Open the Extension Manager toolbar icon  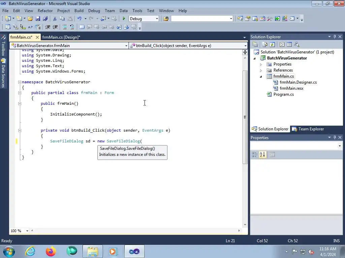284,19
